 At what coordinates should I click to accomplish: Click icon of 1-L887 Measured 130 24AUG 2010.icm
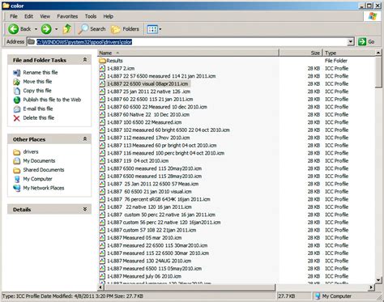102,261
